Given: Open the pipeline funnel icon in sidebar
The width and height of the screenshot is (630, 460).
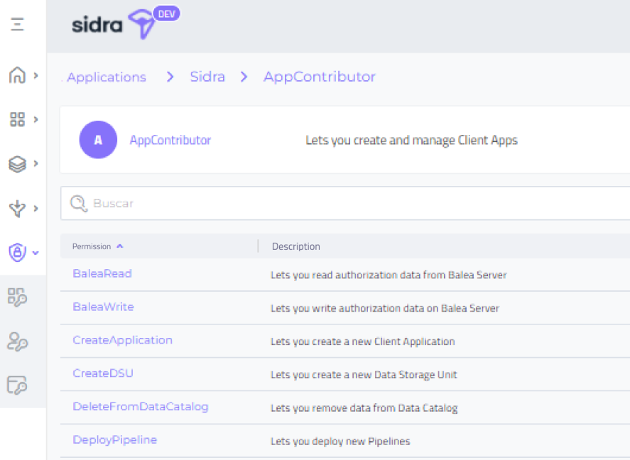Looking at the screenshot, I should coord(17,209).
